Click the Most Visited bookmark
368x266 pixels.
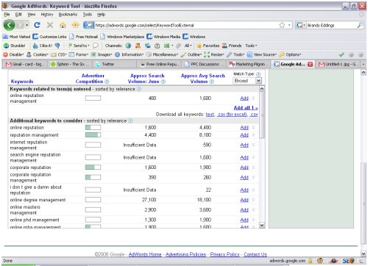click(x=16, y=37)
